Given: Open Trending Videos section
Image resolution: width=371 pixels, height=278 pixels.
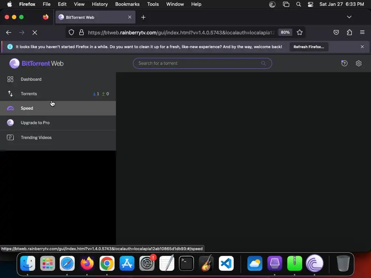Looking at the screenshot, I should click(x=58, y=137).
